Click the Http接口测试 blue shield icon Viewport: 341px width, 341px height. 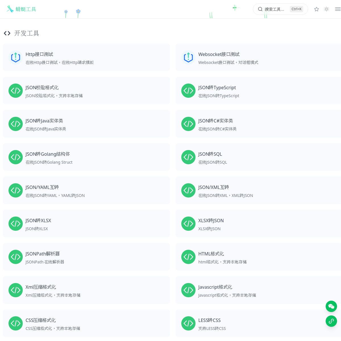[x=16, y=57]
